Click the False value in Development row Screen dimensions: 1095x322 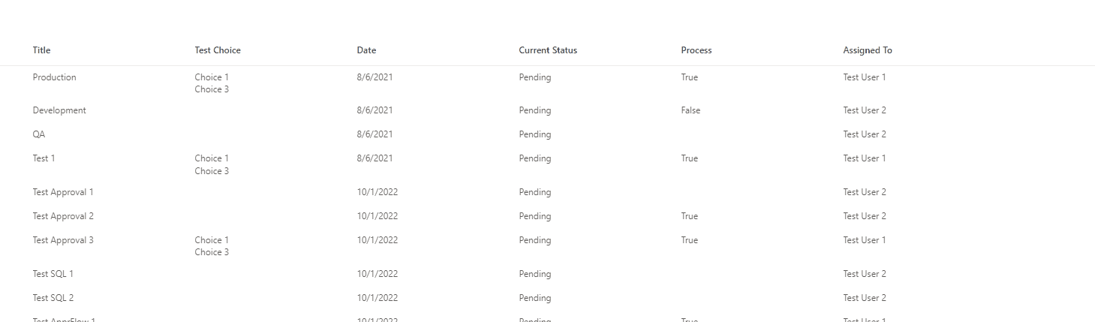690,110
